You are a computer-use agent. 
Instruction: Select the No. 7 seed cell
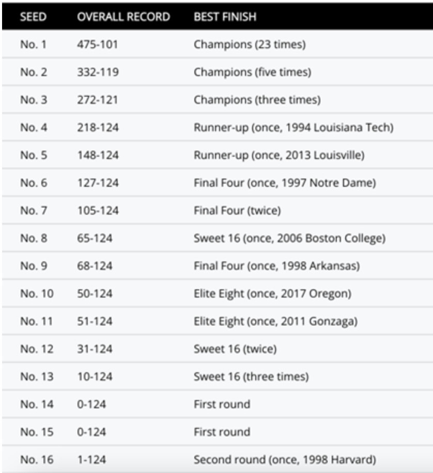point(34,210)
